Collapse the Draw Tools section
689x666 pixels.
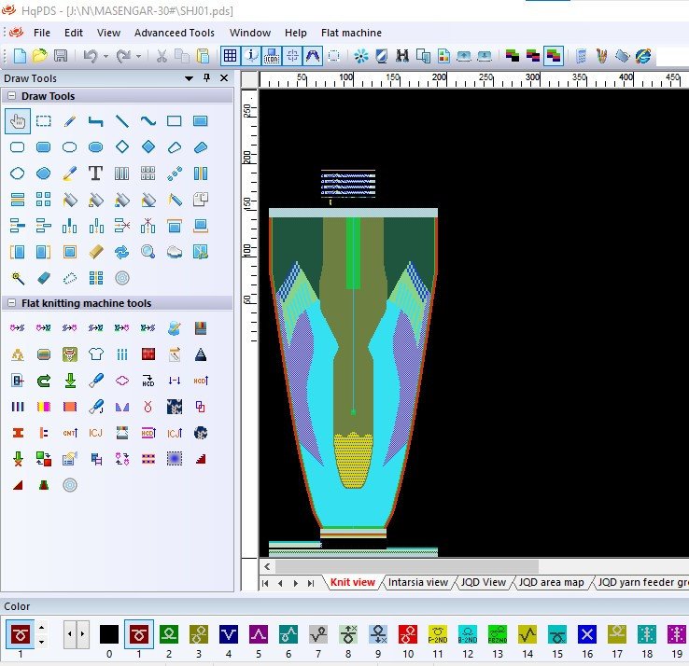[11, 96]
